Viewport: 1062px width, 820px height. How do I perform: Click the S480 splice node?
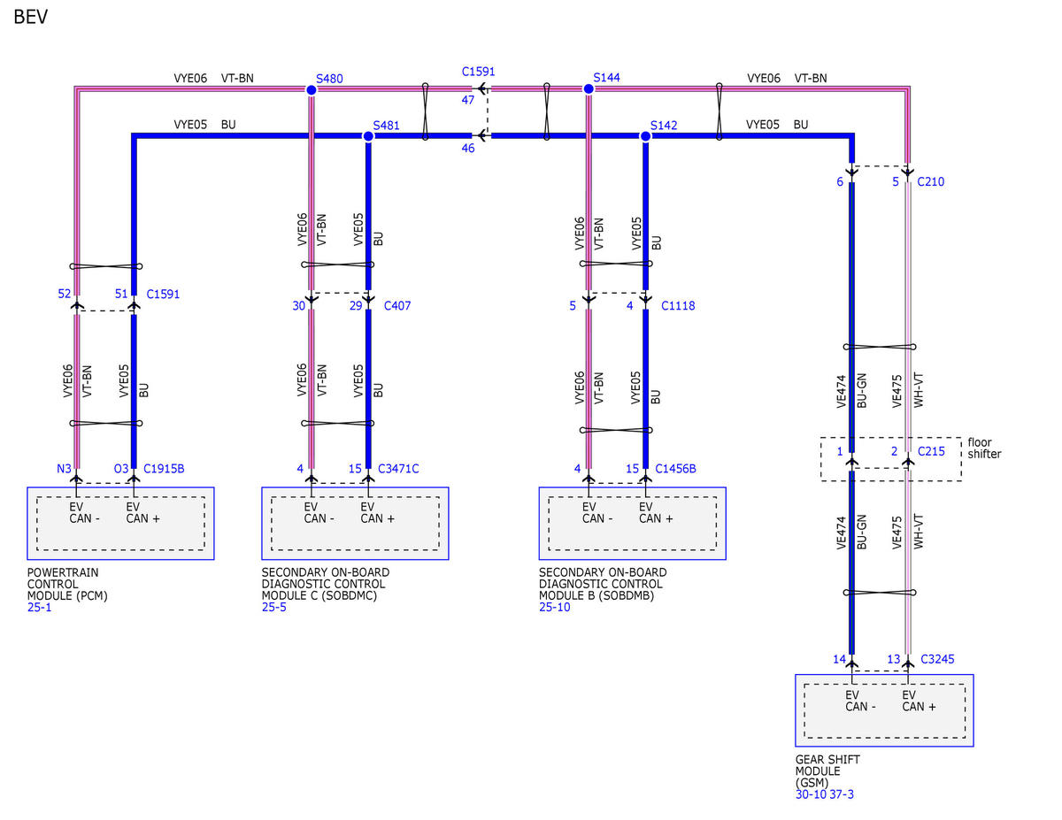(311, 90)
